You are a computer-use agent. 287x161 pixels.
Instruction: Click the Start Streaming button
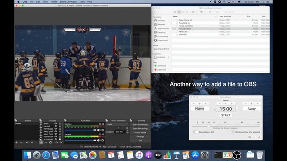pyautogui.click(x=140, y=124)
